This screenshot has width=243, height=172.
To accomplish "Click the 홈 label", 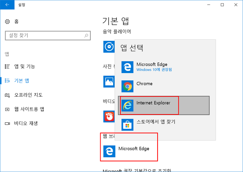I will point(16,22).
